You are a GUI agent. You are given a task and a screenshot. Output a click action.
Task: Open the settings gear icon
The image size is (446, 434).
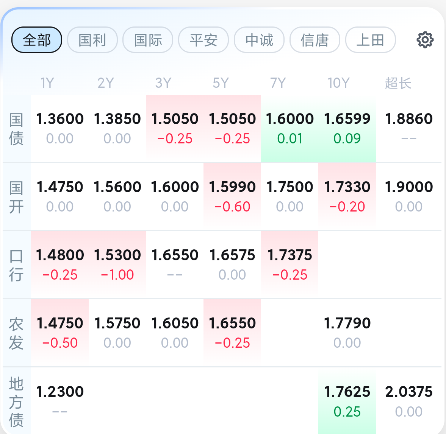click(x=425, y=40)
